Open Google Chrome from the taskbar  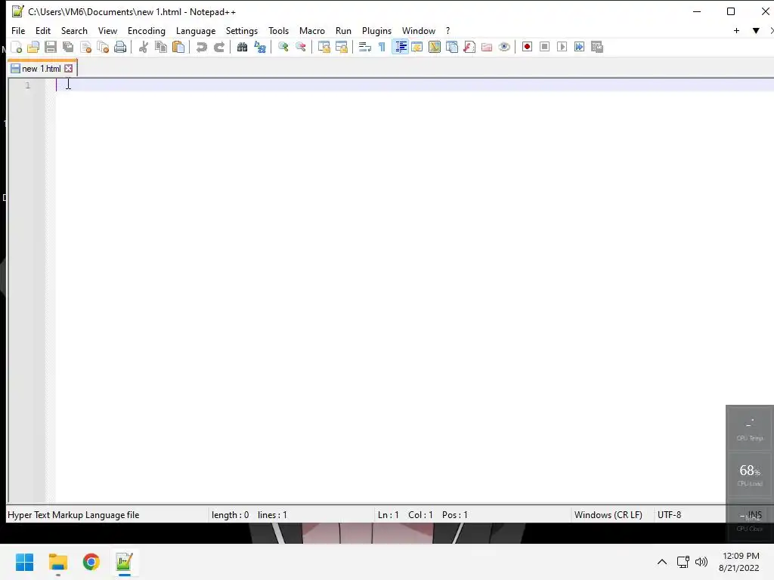tap(91, 562)
